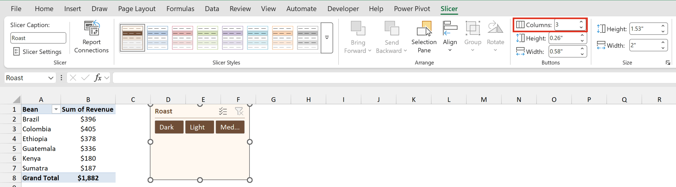The height and width of the screenshot is (187, 676).
Task: Switch to the Insert tab
Action: tap(73, 9)
